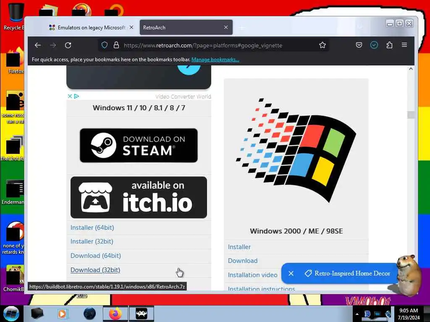This screenshot has width=430, height=322.
Task: Open Recycle Bin desktop icon
Action: (14, 16)
